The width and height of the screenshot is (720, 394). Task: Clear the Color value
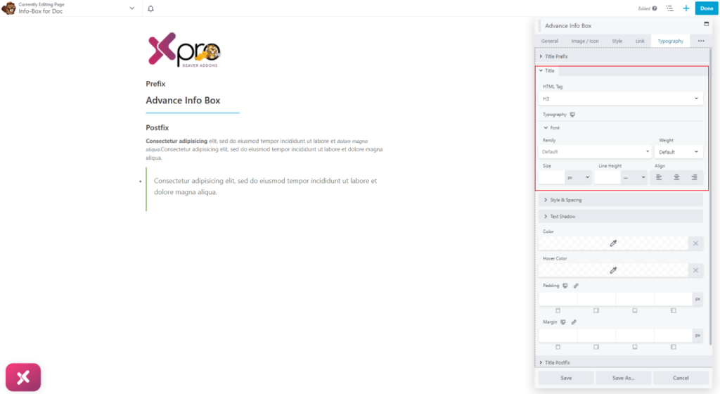695,243
